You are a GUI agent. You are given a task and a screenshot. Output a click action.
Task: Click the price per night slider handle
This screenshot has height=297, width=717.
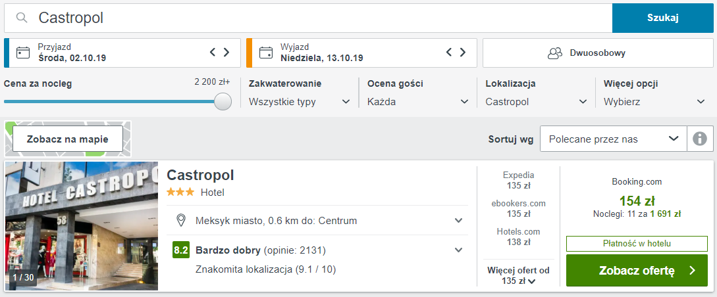tap(223, 101)
